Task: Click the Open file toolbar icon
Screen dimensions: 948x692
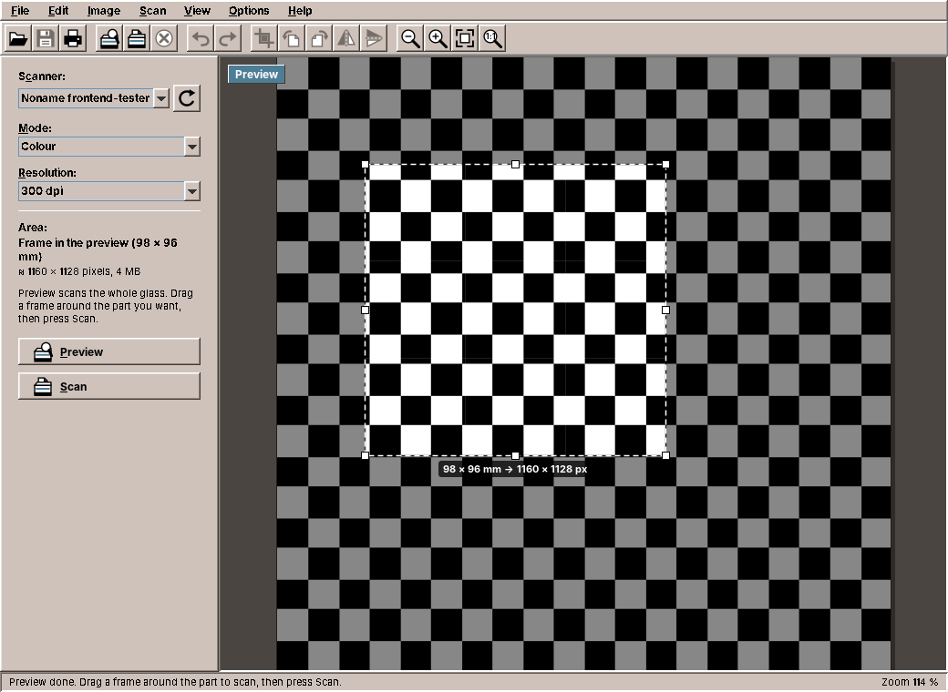Action: coord(18,38)
